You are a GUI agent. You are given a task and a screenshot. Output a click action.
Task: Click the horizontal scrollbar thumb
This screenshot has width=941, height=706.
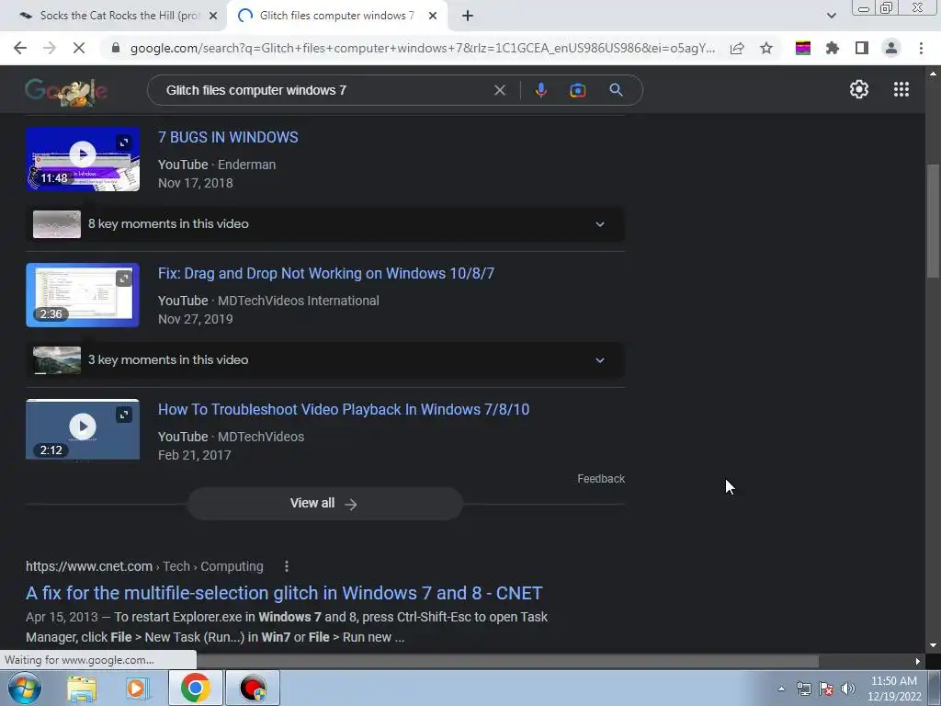(507, 661)
